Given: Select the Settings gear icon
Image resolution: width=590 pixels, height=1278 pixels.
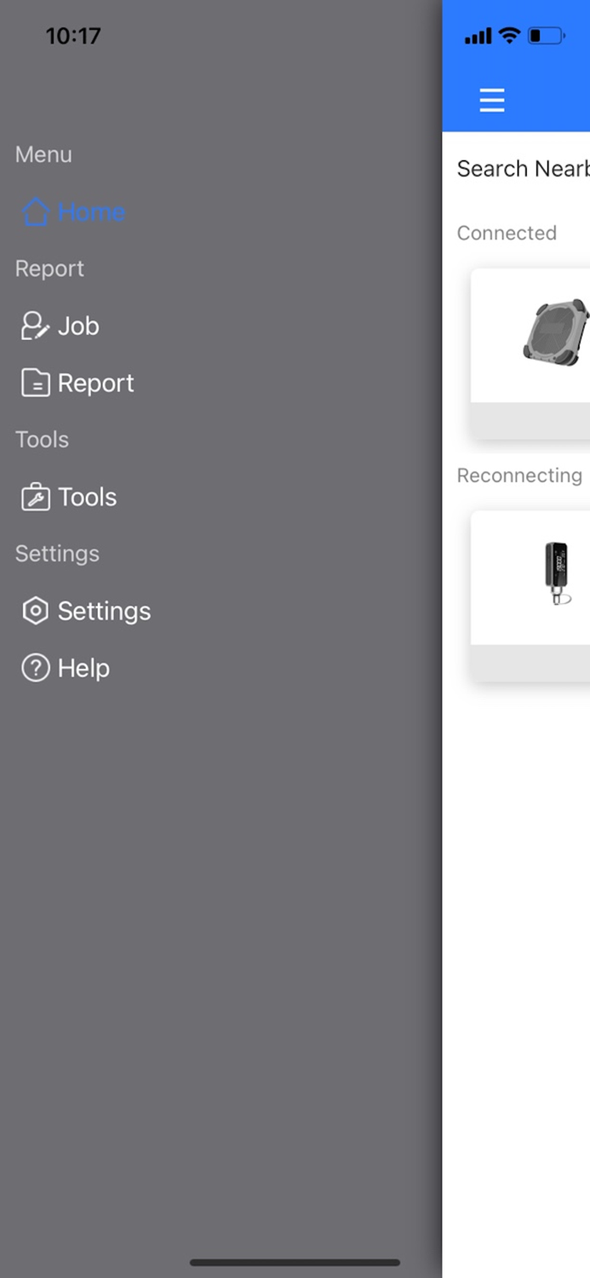Looking at the screenshot, I should 34,610.
